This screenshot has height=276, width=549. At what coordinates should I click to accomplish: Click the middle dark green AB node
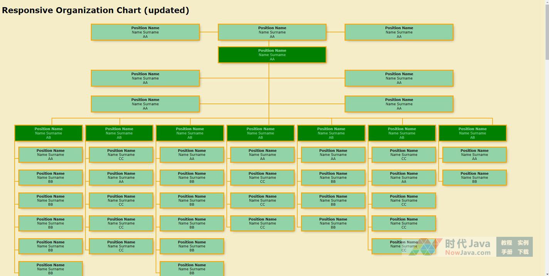tap(260, 133)
